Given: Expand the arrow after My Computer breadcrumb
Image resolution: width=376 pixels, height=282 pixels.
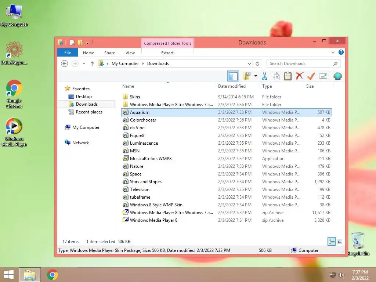Looking at the screenshot, I should tap(143, 64).
